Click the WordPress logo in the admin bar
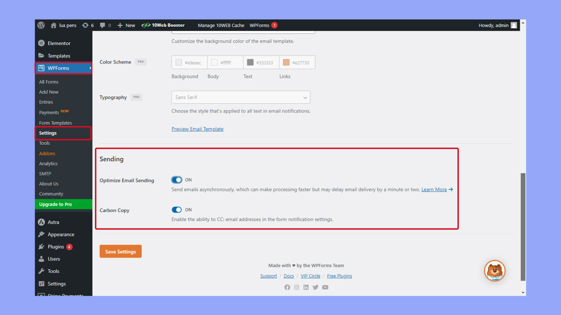Viewport: 561px width, 315px height. [x=41, y=25]
